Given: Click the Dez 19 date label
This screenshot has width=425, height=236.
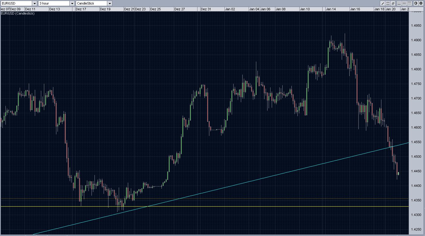Looking at the screenshot, I should coord(105,9).
